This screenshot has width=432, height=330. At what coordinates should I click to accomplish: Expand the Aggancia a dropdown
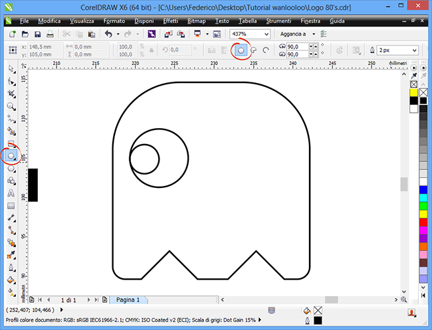pyautogui.click(x=314, y=34)
